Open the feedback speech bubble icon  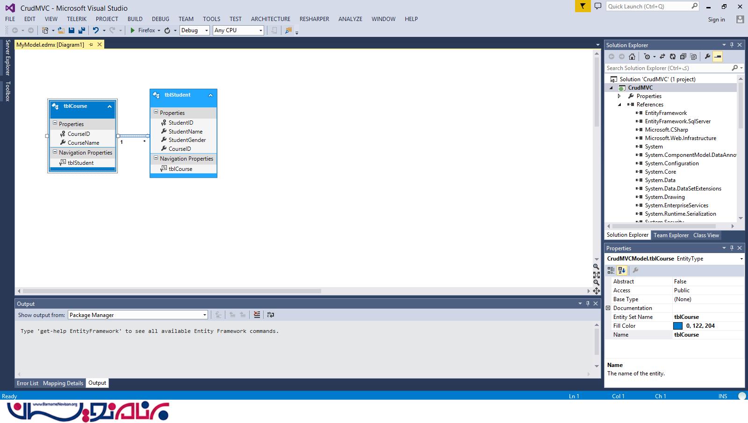click(x=597, y=7)
